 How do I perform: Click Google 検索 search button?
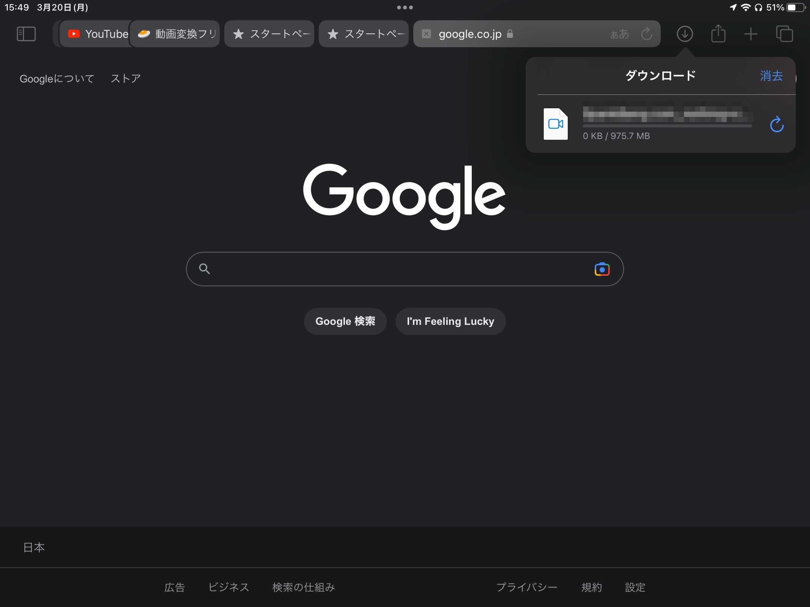tap(346, 321)
